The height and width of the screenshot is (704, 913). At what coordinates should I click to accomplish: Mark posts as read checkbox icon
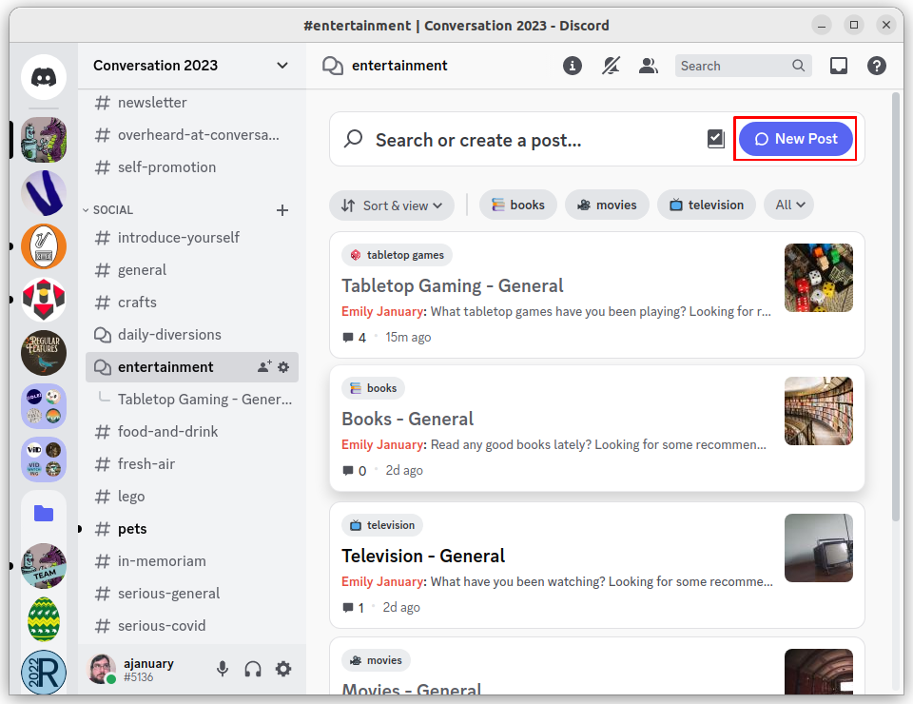[716, 139]
